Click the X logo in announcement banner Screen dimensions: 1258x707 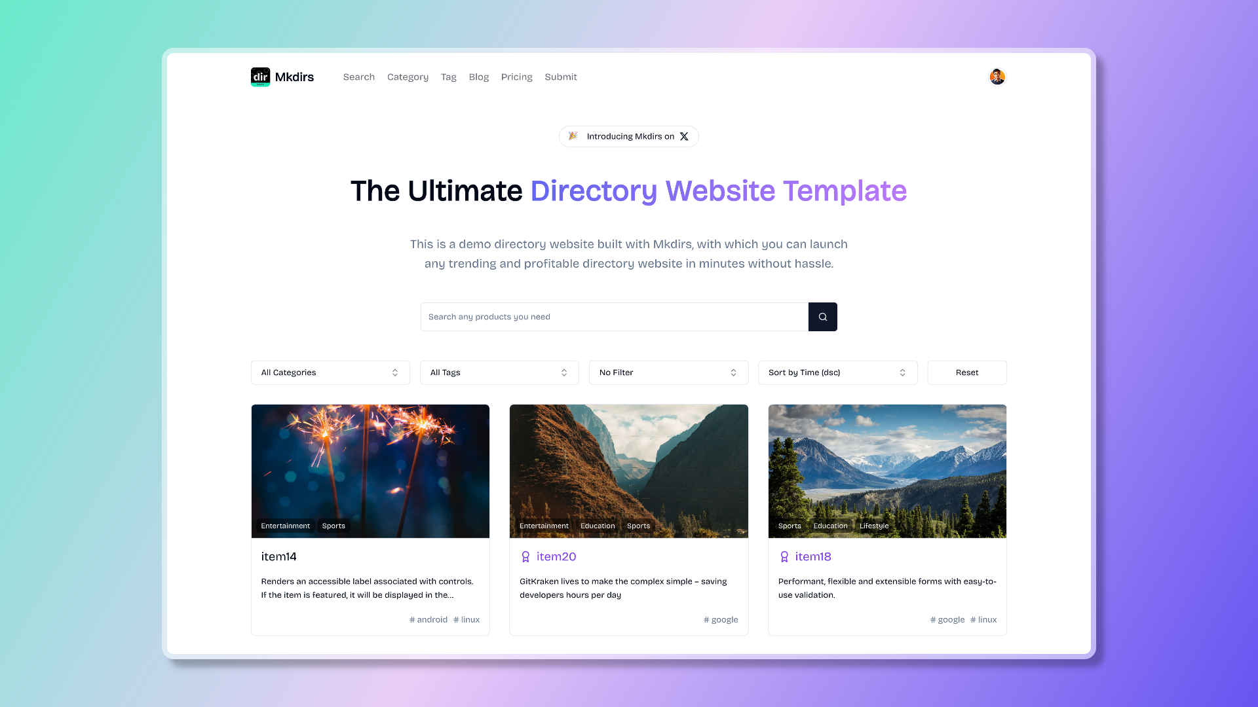684,136
